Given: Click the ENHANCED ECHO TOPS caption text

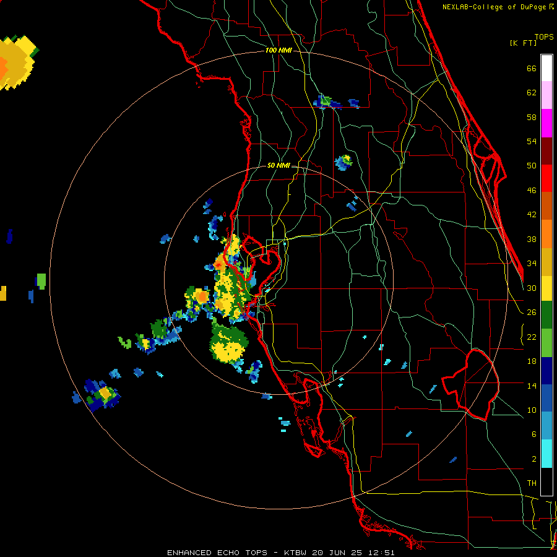Looking at the screenshot, I should pos(217,553).
